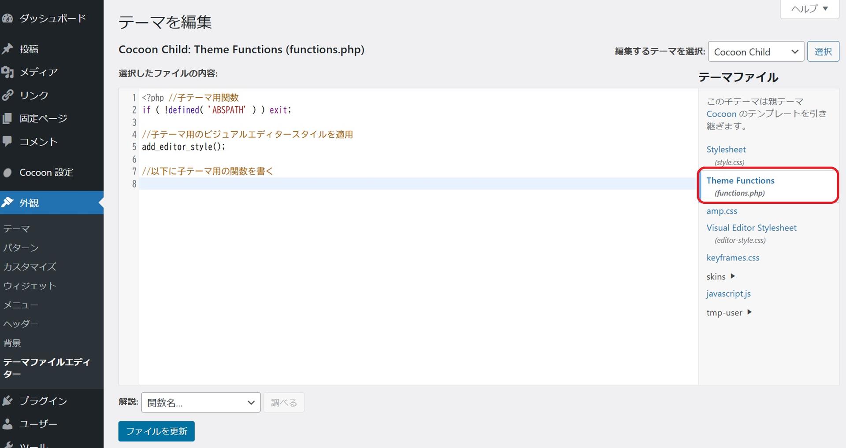Open the ウィジェット submenu item

30,286
